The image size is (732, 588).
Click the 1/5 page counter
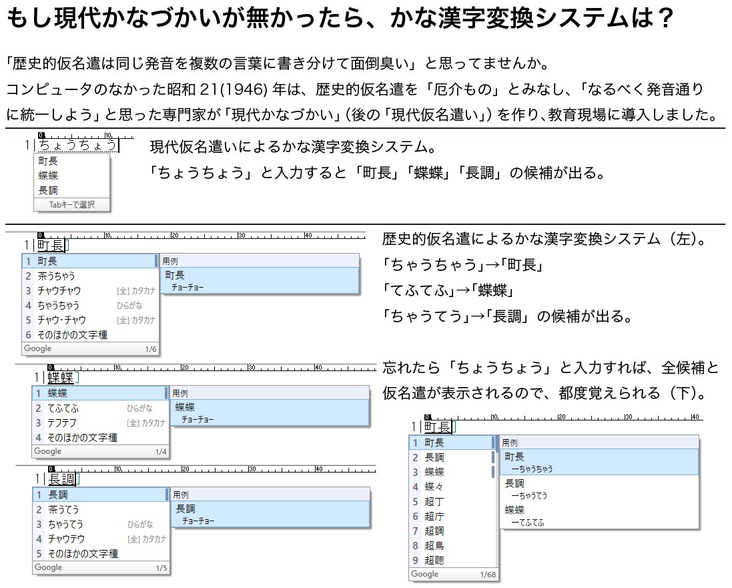pos(161,568)
